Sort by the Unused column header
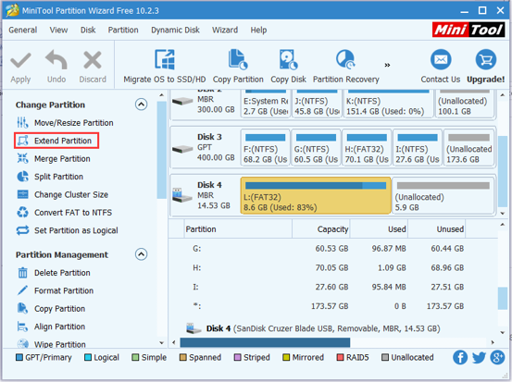 (437, 229)
